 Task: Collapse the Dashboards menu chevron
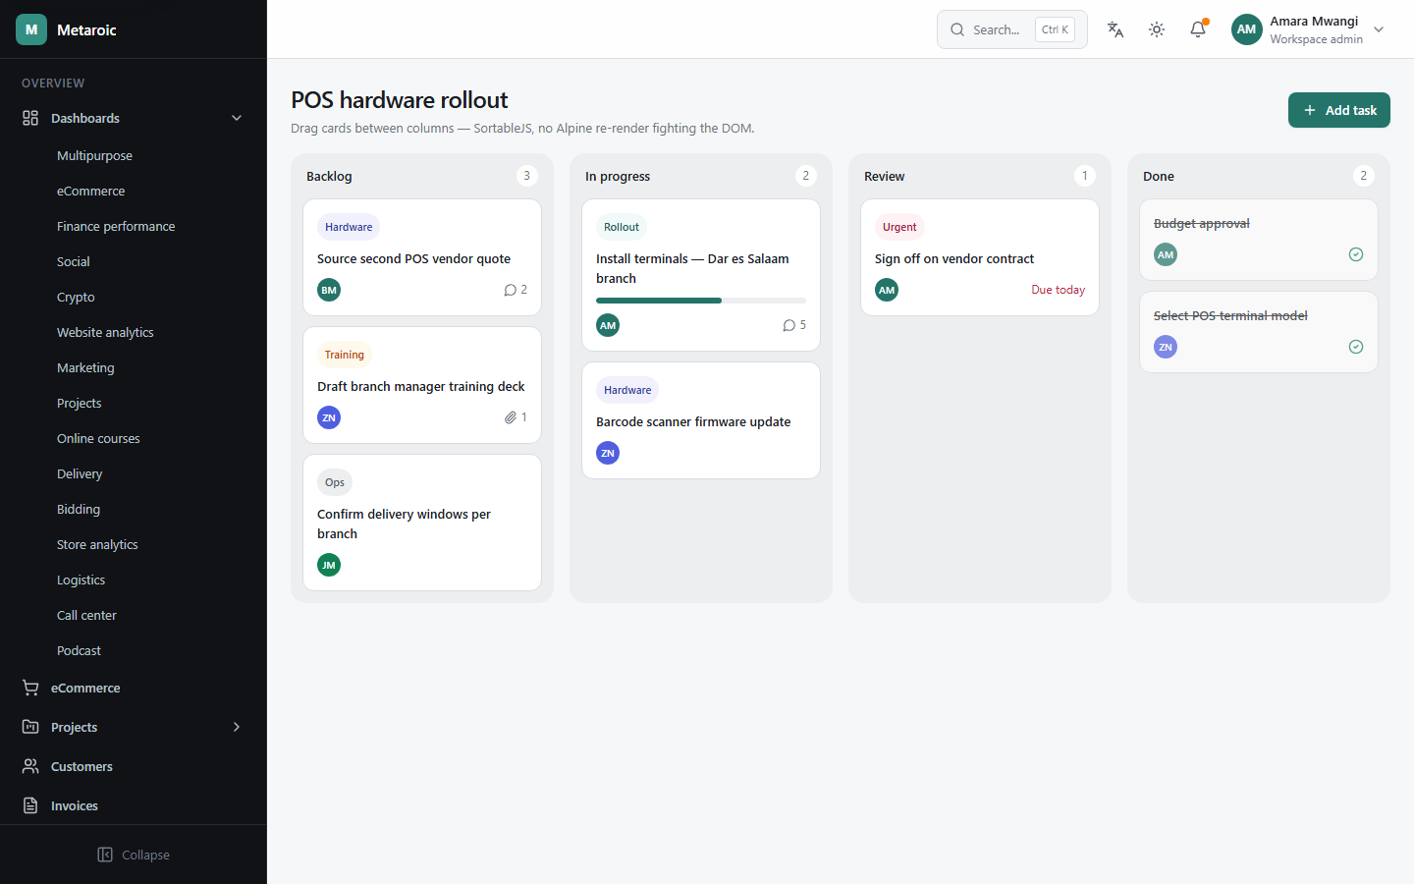coord(237,118)
